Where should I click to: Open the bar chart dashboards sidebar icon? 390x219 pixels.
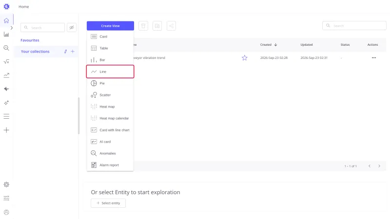(6, 34)
